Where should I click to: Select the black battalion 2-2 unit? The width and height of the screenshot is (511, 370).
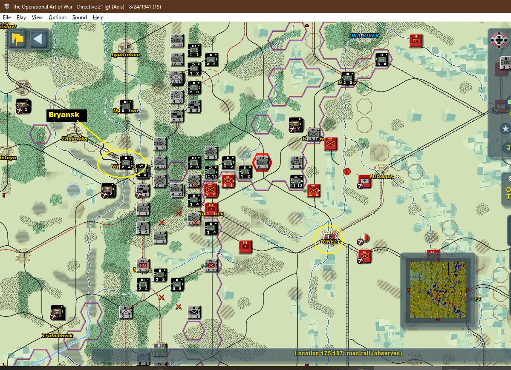coord(160,275)
